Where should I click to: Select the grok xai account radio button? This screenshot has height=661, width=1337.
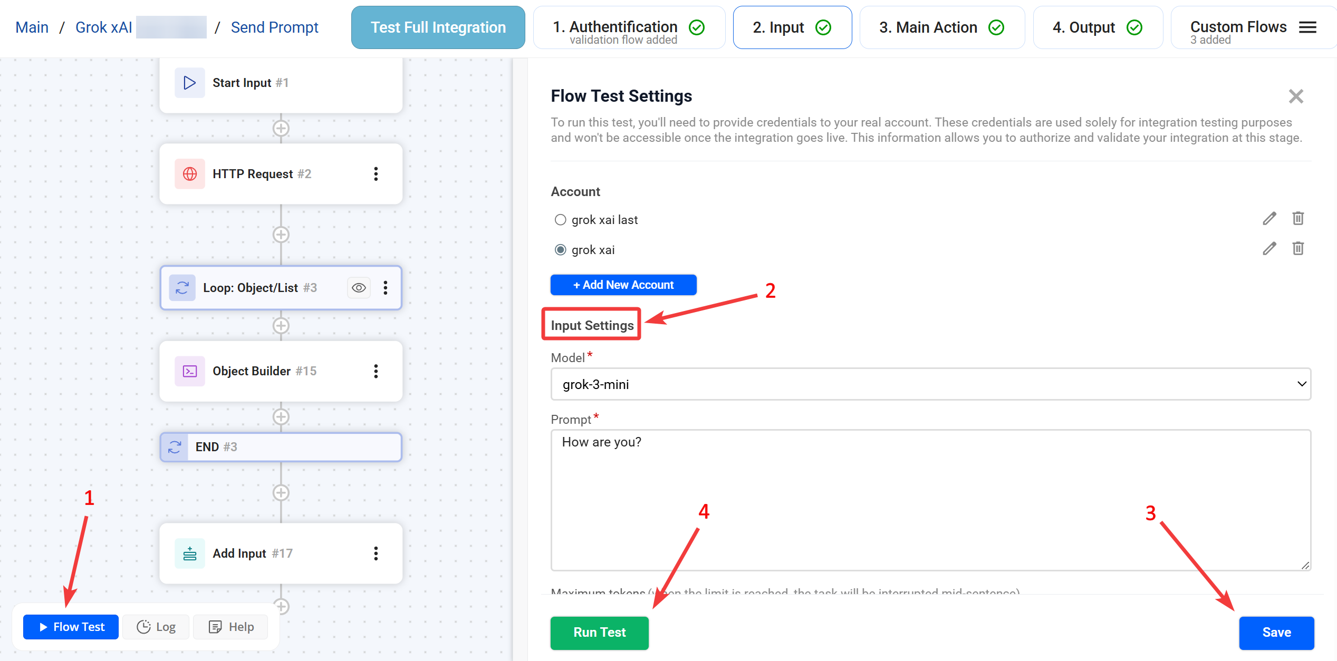tap(560, 249)
